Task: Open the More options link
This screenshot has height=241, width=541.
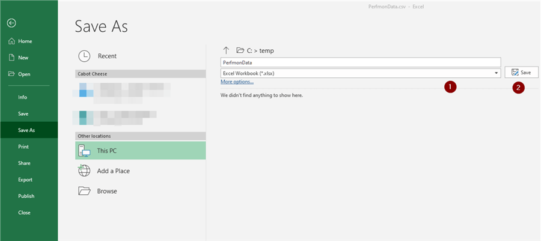Action: (x=237, y=82)
